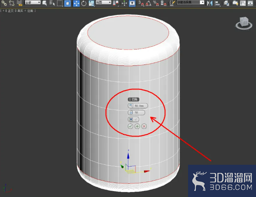Toggle the 3D Snaps button
The image size is (256, 197).
point(141,3)
